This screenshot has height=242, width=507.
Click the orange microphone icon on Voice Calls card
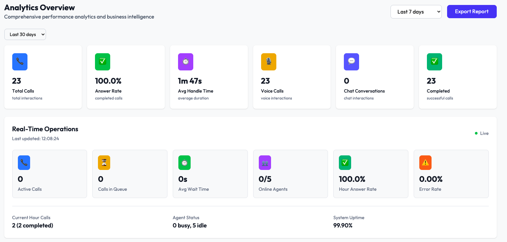pos(269,62)
